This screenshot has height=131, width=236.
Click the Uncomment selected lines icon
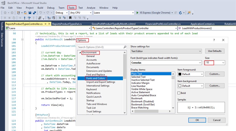64,18
